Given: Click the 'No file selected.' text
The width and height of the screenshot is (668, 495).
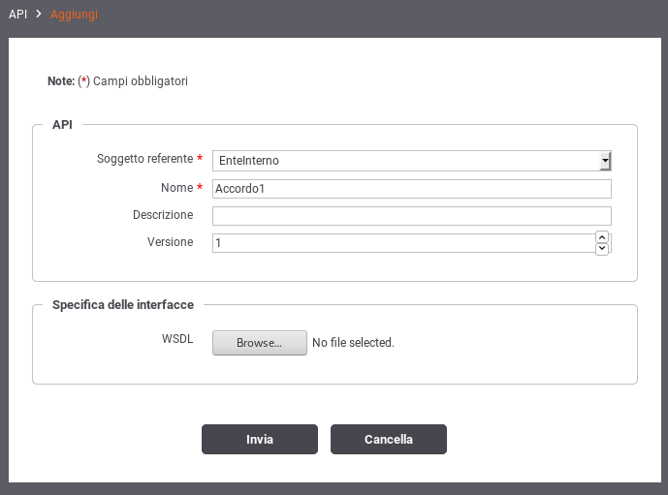Looking at the screenshot, I should [x=353, y=343].
